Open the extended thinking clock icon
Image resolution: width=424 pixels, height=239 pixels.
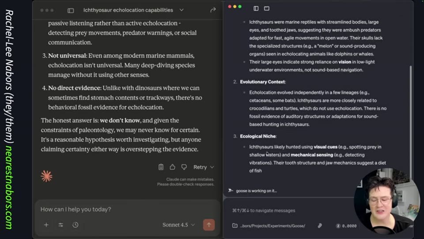(x=76, y=225)
